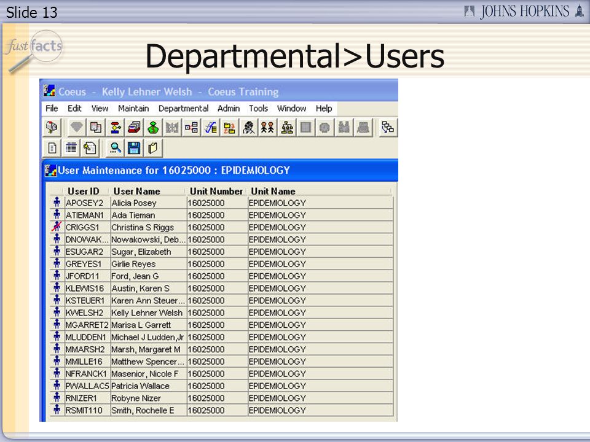This screenshot has height=442, width=590.
Task: Select the name Michael J Ludden,Jr
Action: [147, 337]
